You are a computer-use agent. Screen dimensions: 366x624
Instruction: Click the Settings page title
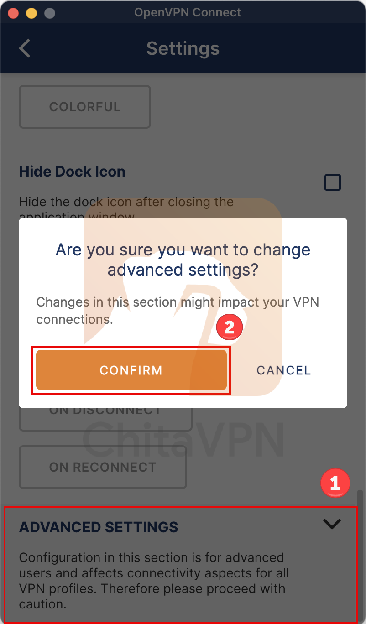point(183,48)
